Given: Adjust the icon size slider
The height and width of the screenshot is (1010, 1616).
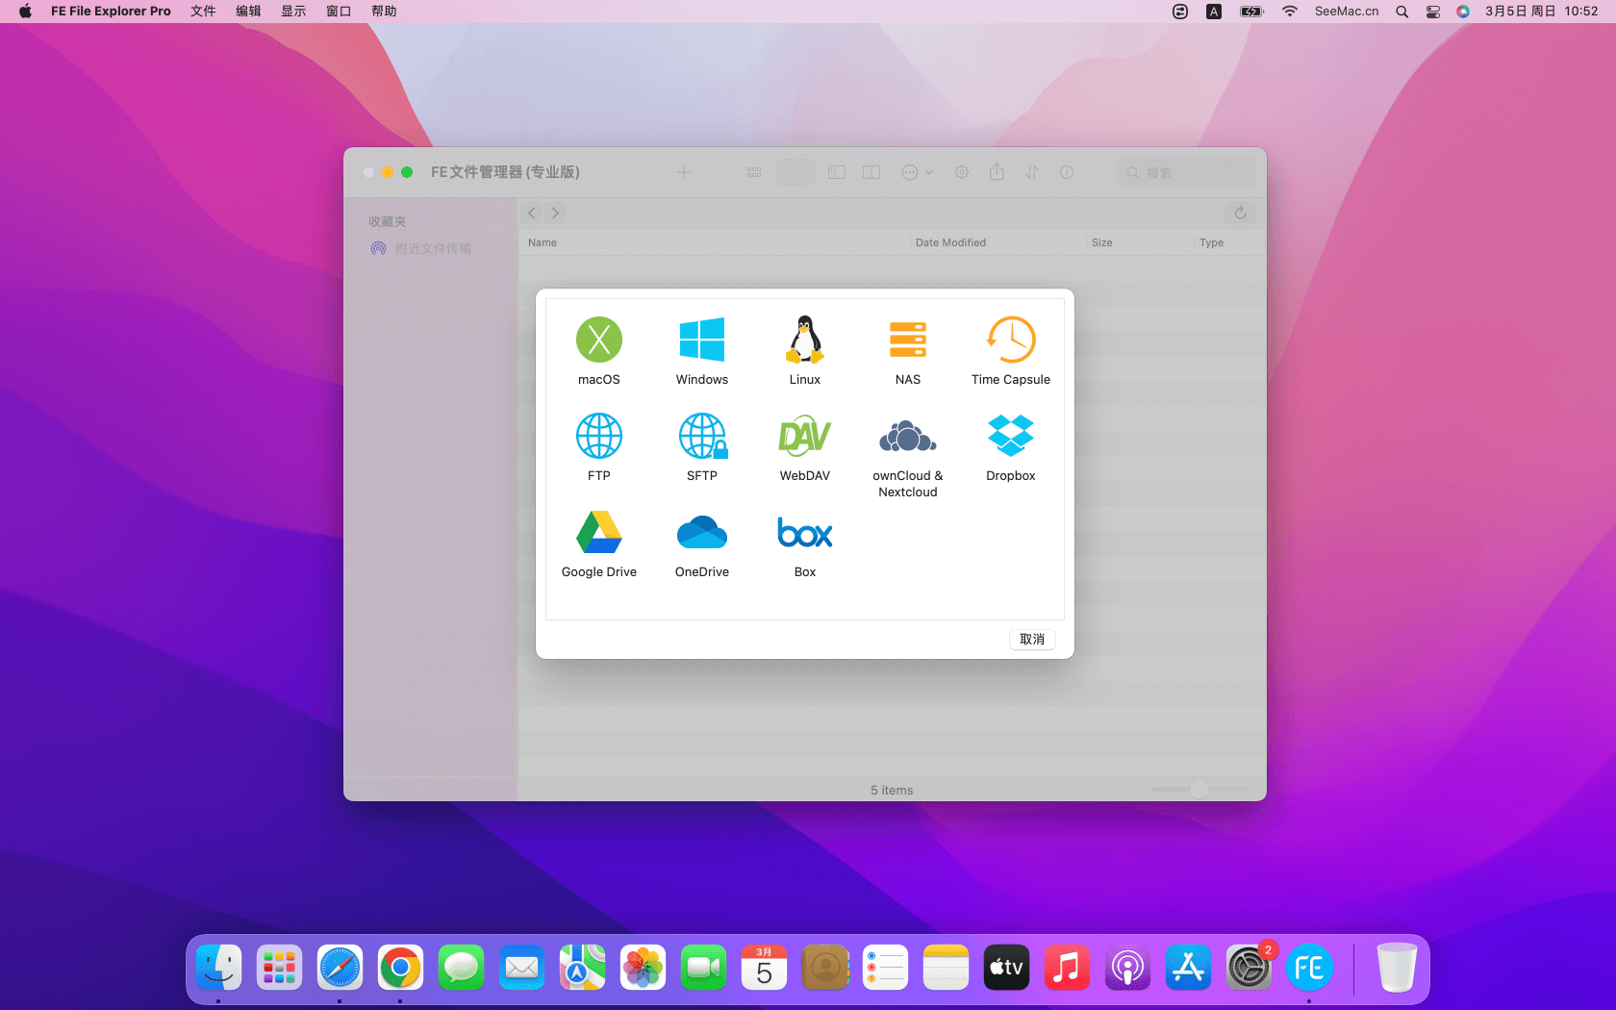Looking at the screenshot, I should pos(1199,790).
